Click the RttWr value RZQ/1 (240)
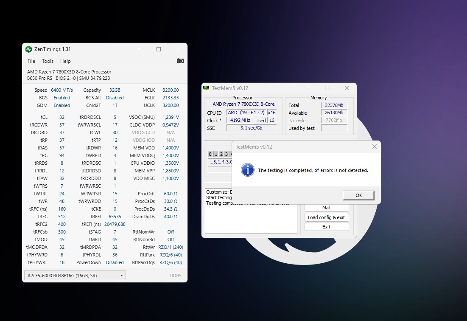Screen dimensions: 467x321 click(x=171, y=248)
